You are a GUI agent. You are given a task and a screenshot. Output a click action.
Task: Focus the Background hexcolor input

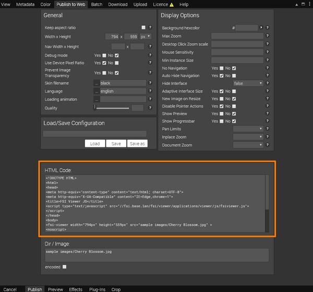click(246, 28)
